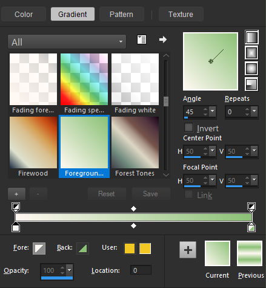Viewport: 266px width, 288px height.
Task: Open the All category dropdown
Action: click(x=67, y=42)
